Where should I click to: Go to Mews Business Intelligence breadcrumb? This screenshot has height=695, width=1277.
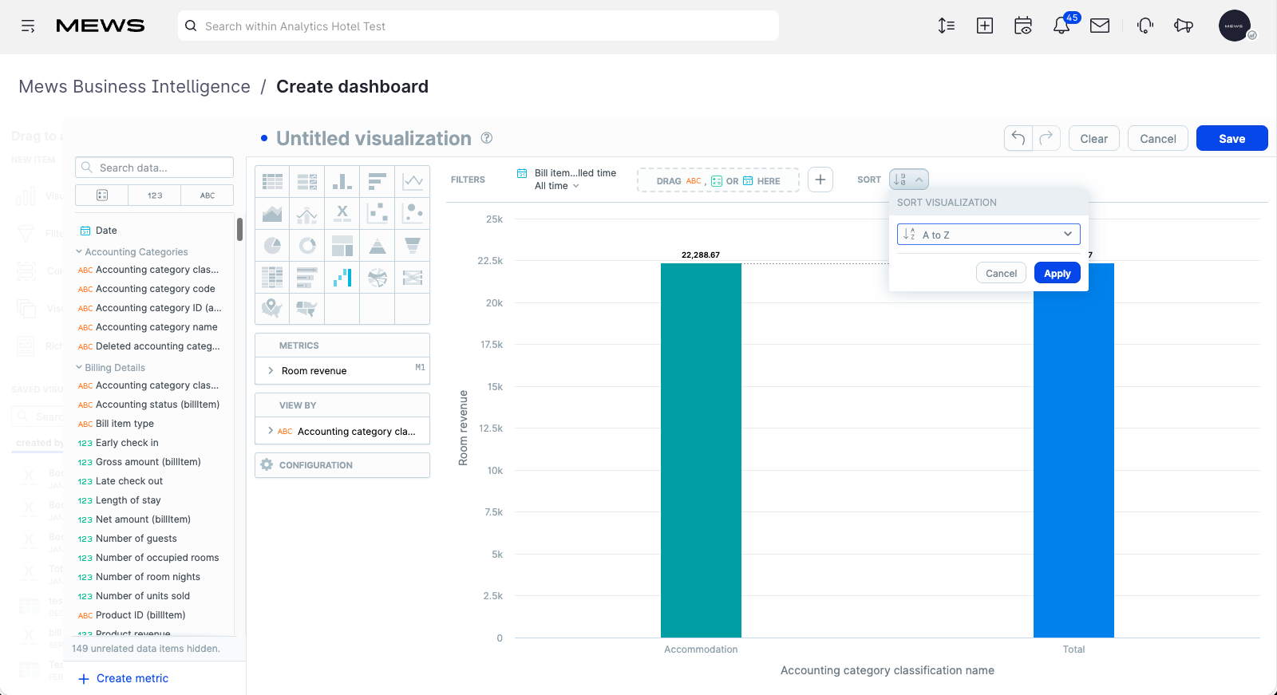(x=134, y=86)
